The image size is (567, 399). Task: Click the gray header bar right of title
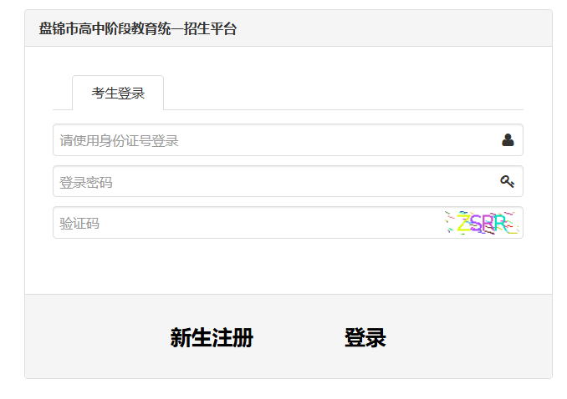click(393, 29)
